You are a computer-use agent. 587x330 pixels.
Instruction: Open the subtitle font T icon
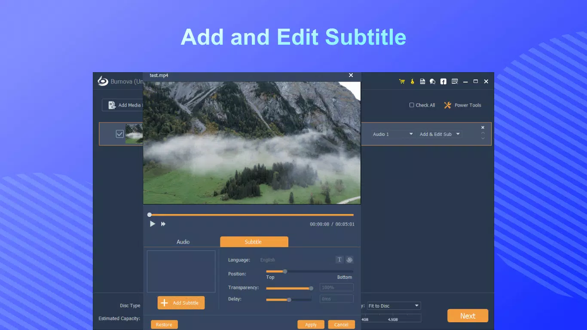point(339,260)
